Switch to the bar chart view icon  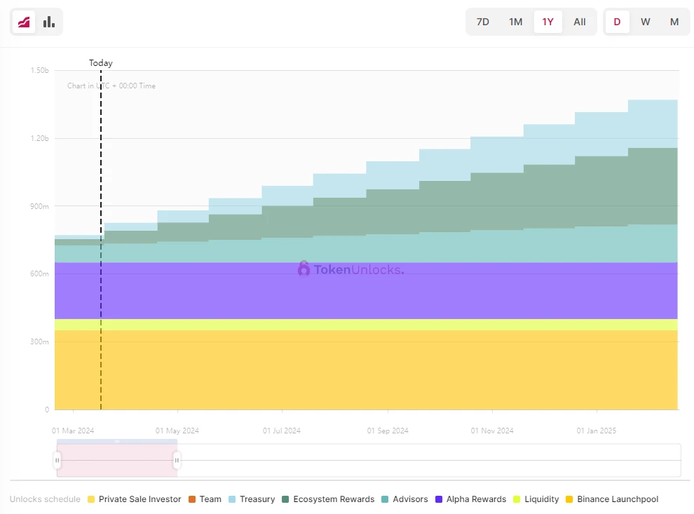tap(48, 22)
